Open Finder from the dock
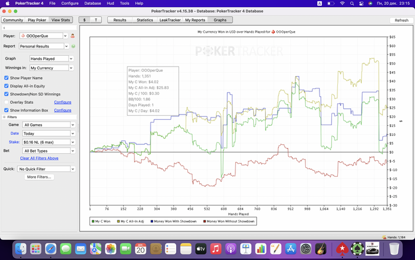Viewport: 415px width, 260px height. coord(21,249)
